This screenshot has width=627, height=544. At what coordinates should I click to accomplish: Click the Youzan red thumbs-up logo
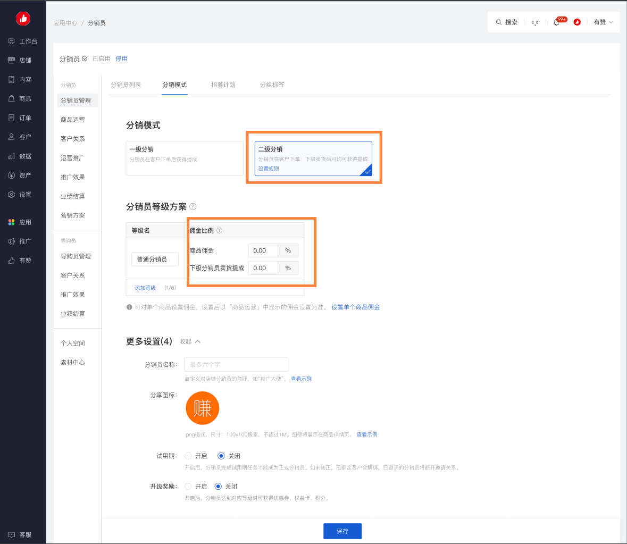point(23,19)
